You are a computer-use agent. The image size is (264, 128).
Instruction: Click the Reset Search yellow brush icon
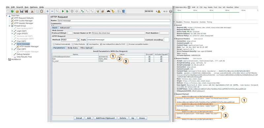point(113,11)
